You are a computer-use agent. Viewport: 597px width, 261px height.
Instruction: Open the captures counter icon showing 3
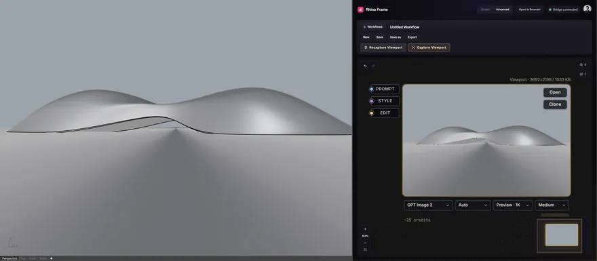pyautogui.click(x=583, y=74)
